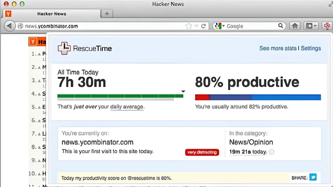The image size is (333, 187).
Task: Click the globe site identity icon
Action: (20, 26)
